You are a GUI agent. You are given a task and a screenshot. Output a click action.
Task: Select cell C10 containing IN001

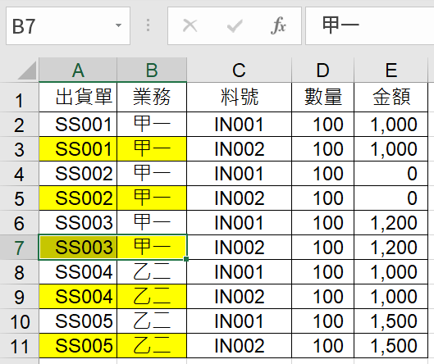(x=239, y=321)
